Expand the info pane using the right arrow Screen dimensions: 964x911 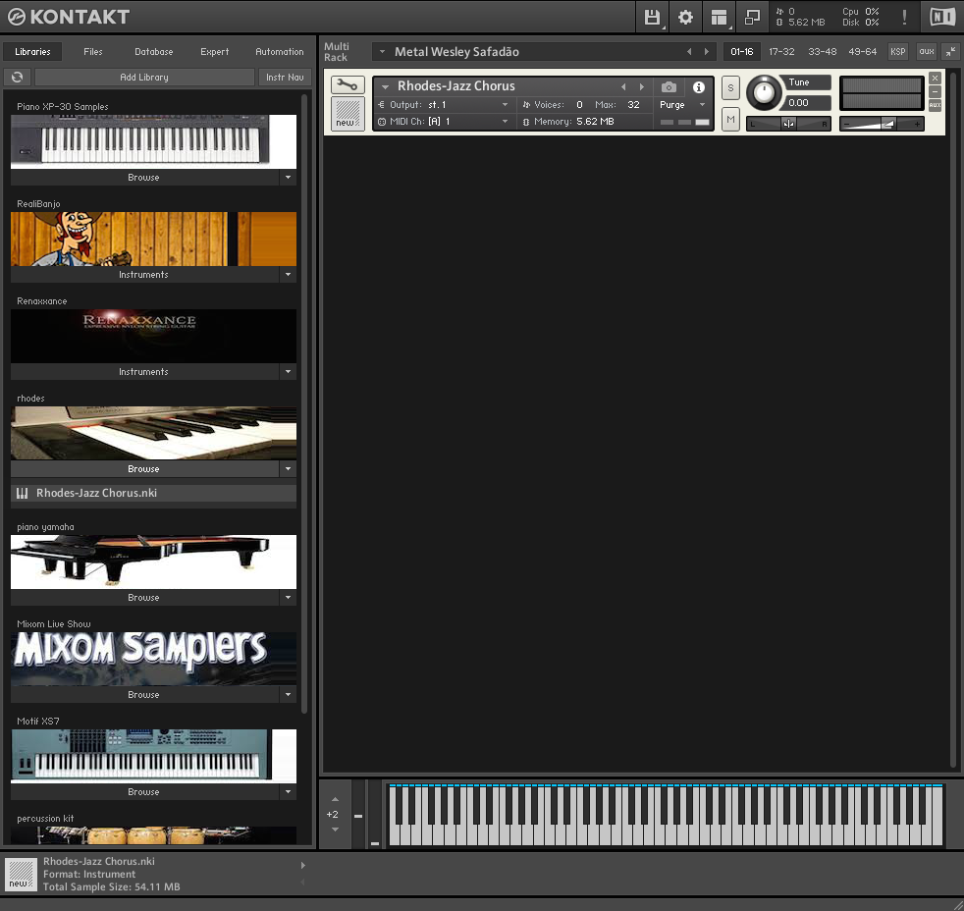point(302,866)
